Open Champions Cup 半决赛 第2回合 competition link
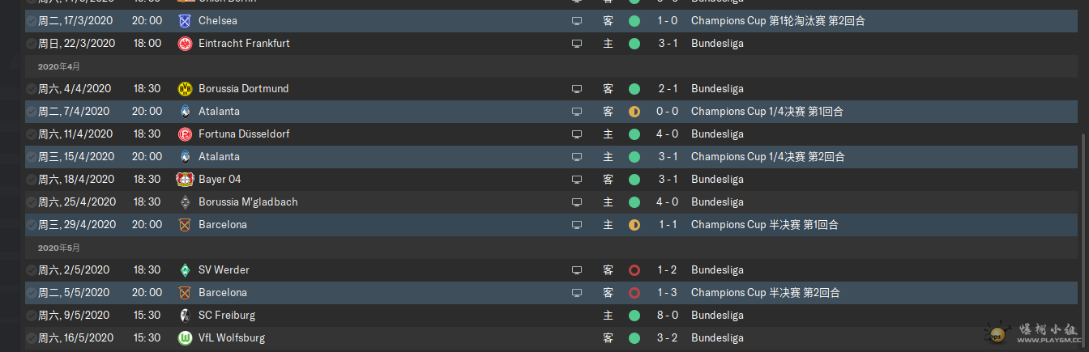The image size is (1089, 352). pyautogui.click(x=766, y=292)
